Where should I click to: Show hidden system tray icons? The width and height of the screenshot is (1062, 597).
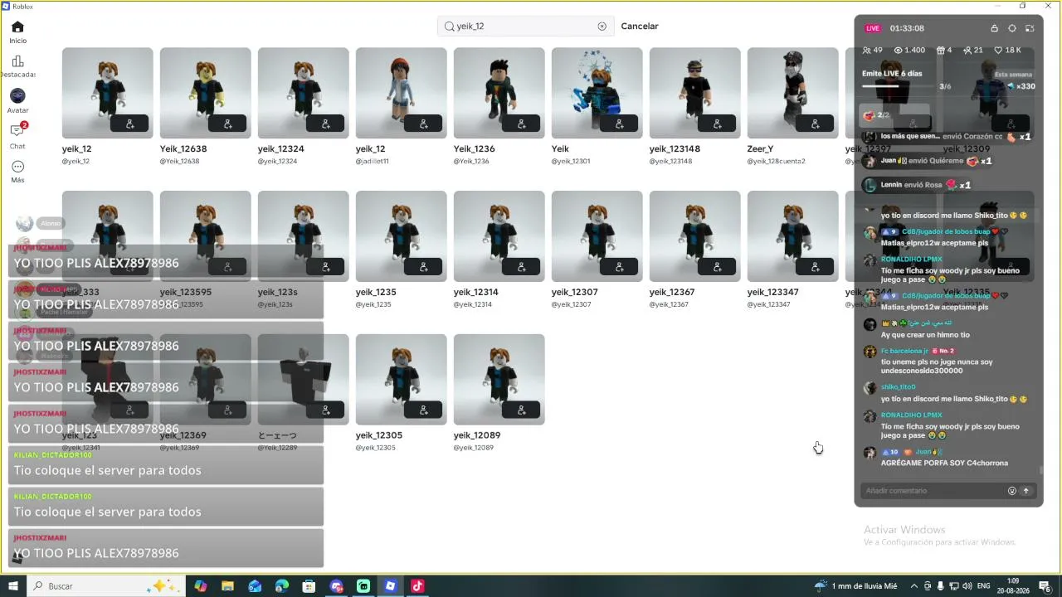(x=914, y=586)
